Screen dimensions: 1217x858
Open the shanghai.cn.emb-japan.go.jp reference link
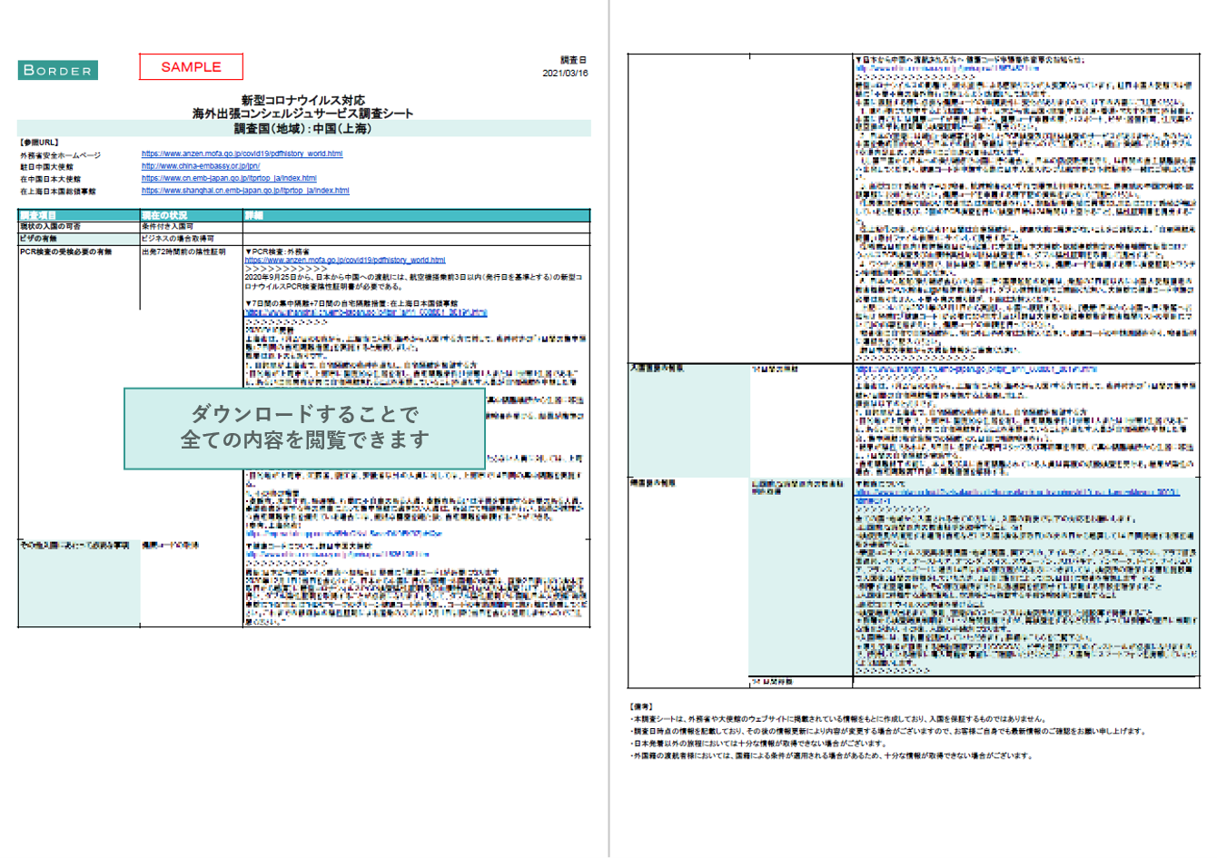245,191
